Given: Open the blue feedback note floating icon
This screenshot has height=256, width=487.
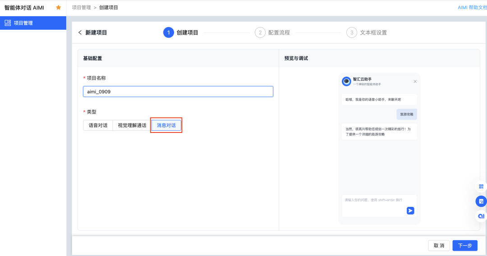Looking at the screenshot, I should [x=481, y=201].
